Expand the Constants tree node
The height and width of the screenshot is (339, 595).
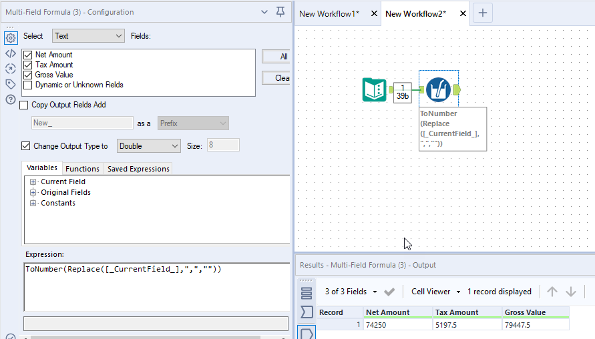(x=33, y=204)
